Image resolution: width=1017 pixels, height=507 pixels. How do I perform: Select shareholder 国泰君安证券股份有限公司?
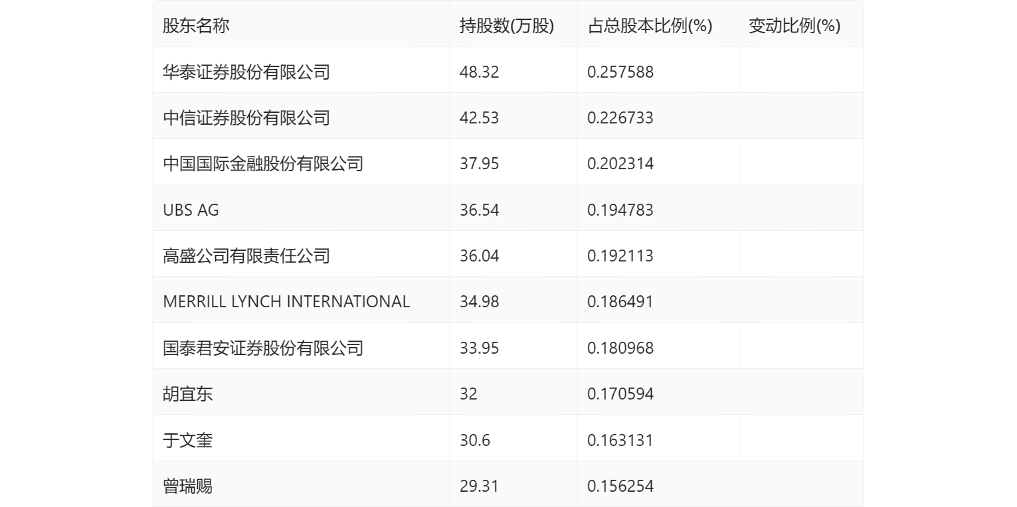coord(263,348)
